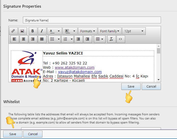
Task: Increase indent of text
Action: [x=87, y=39]
